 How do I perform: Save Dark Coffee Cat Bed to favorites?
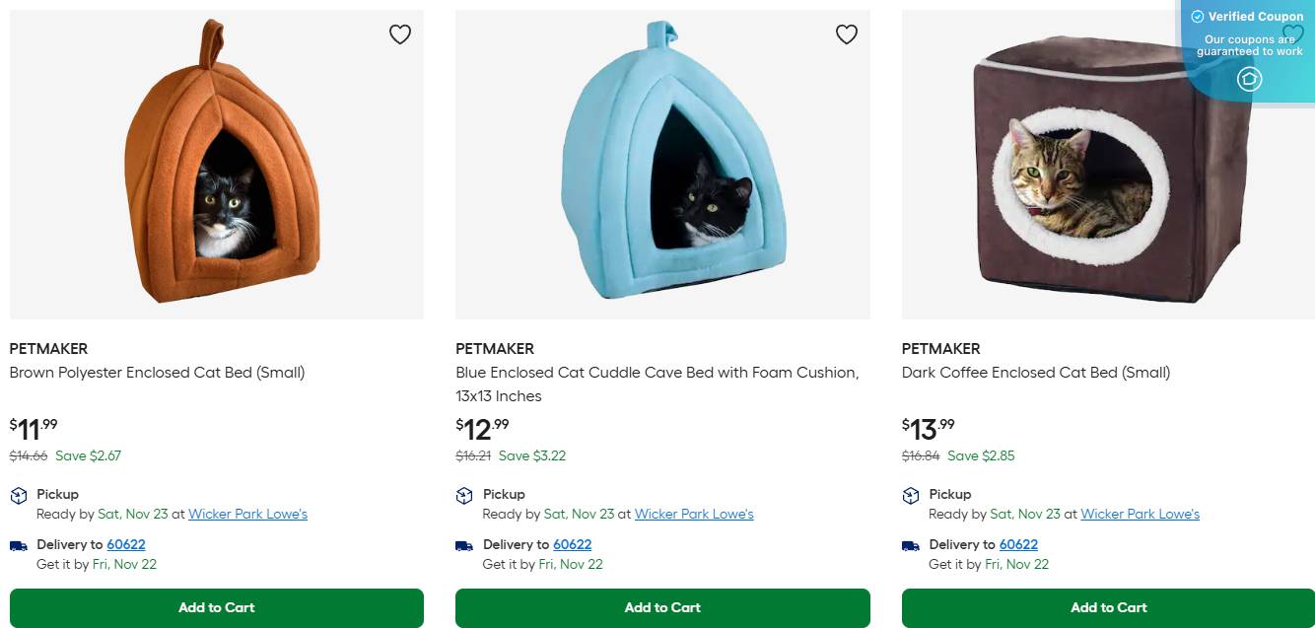(1292, 35)
